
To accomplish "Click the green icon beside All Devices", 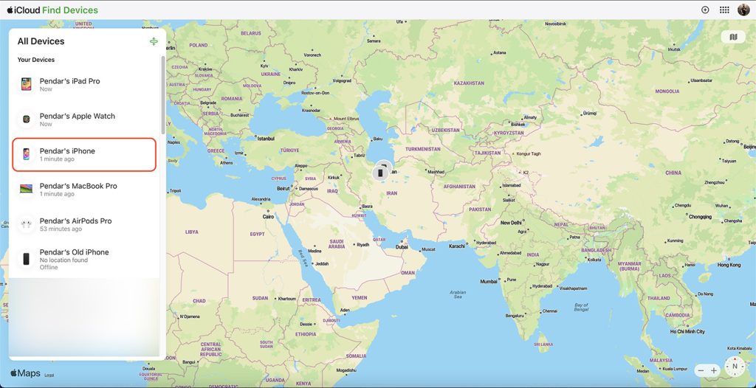I will pos(154,42).
